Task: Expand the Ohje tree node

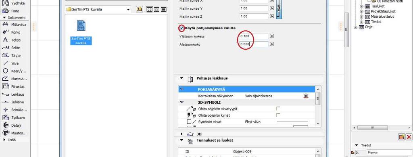Action: [356, 27]
